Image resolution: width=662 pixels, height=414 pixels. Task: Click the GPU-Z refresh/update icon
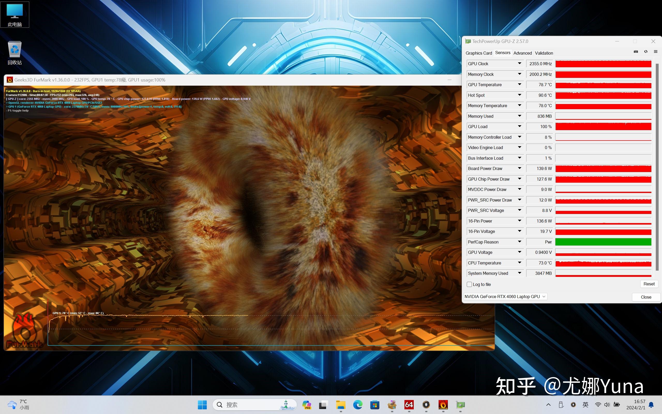645,52
